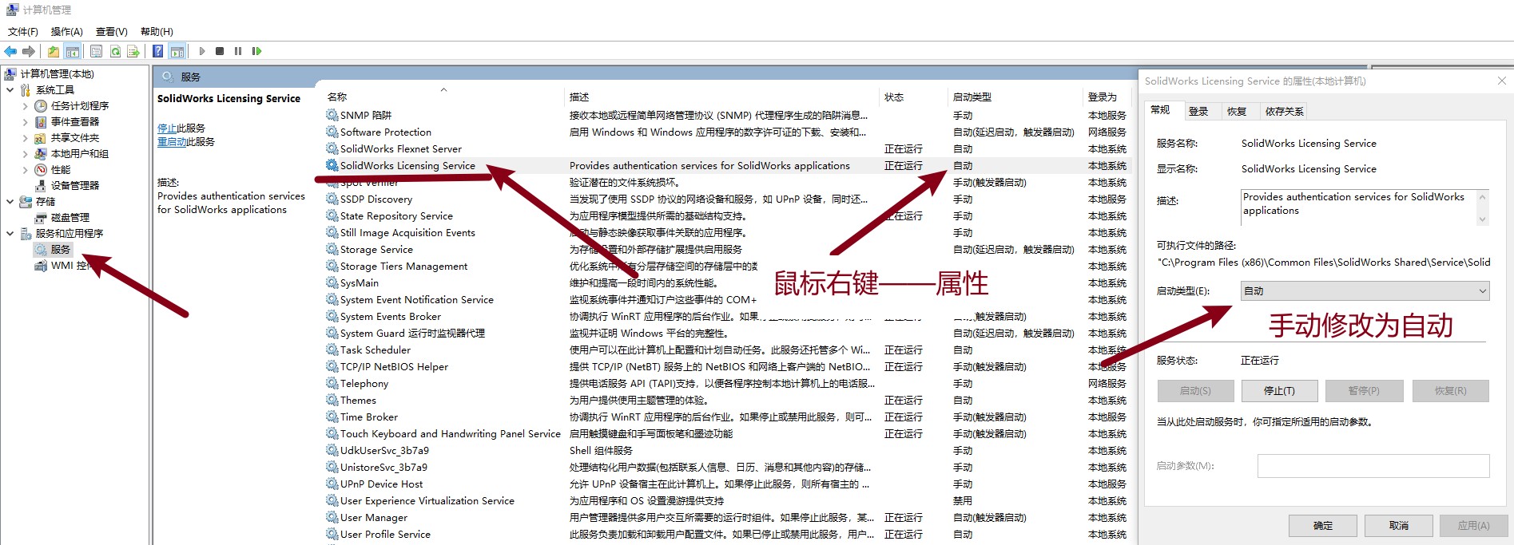Select the 任务计划程序 clock icon
Screen dimensions: 1514x545
[41, 105]
